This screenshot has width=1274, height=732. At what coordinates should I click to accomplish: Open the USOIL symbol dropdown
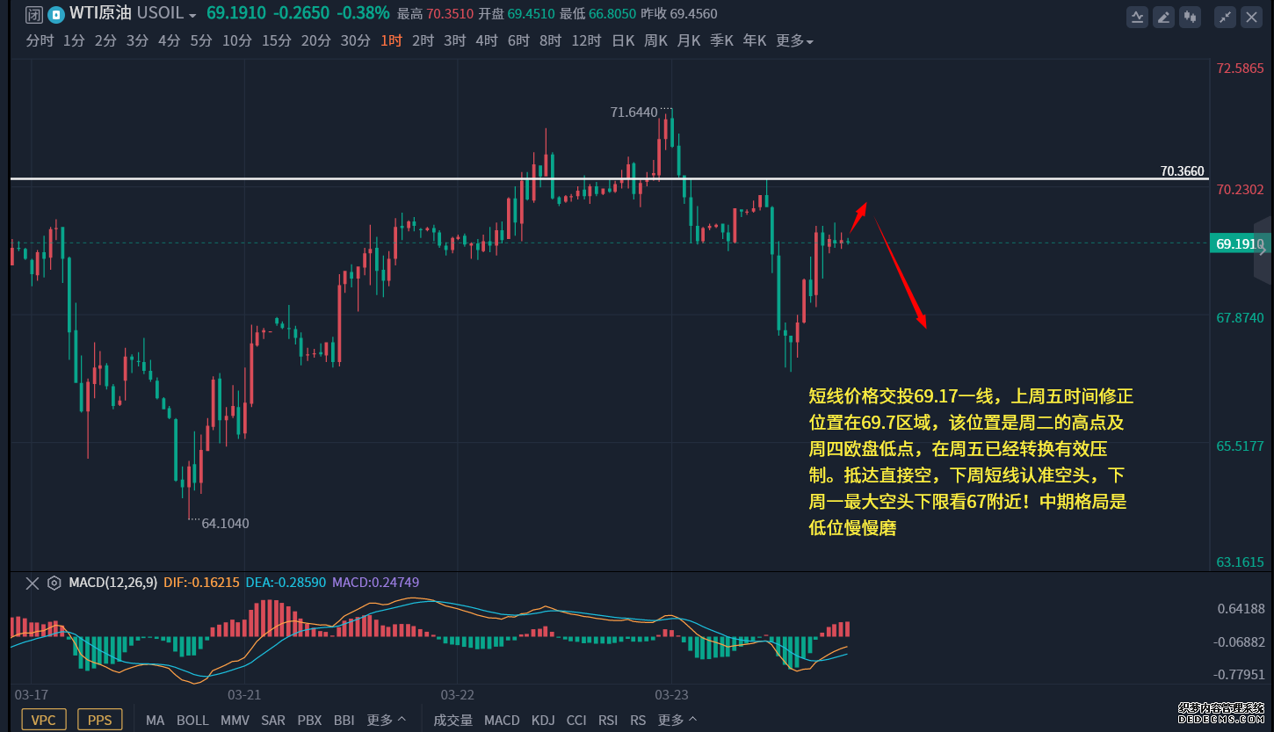pyautogui.click(x=166, y=14)
